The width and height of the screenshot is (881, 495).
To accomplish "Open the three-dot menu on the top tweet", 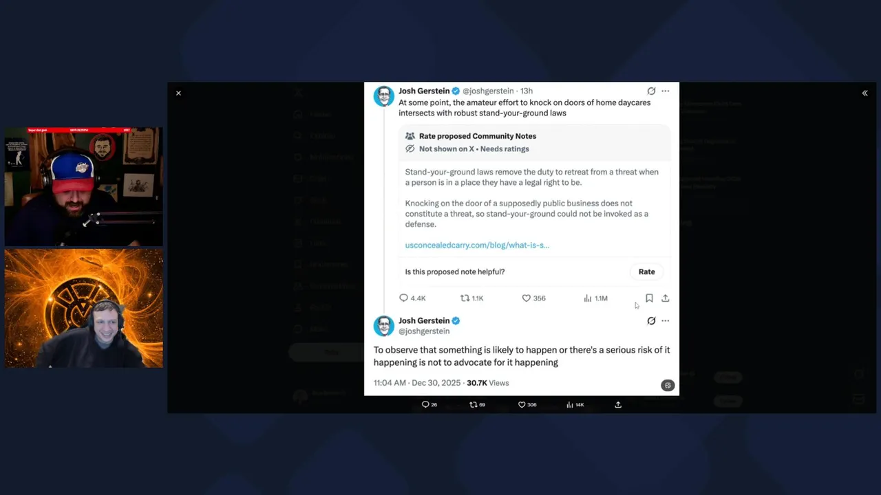I will 666,91.
